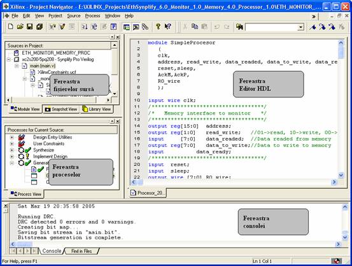Expand the Design Entry Utilities process
Image resolution: width=352 pixels, height=266 pixels.
11,137
